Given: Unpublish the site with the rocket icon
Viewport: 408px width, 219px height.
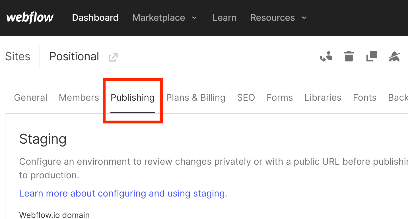Looking at the screenshot, I should pos(395,57).
